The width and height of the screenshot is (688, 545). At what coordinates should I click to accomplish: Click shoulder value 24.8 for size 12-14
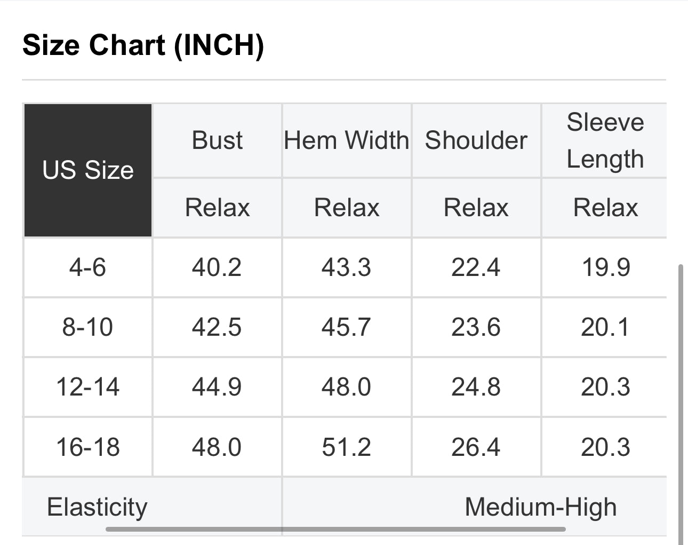476,387
